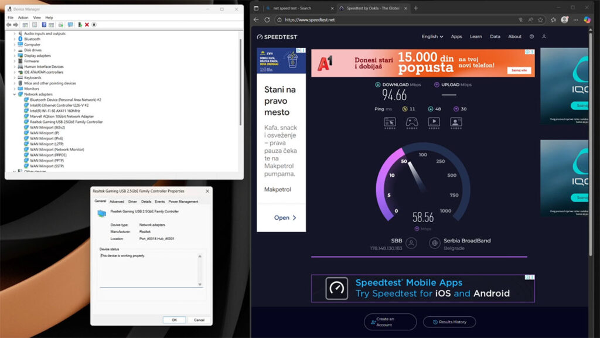Open the Apps link in Speedtest header
Screen dimensions: 600x338
(x=456, y=37)
